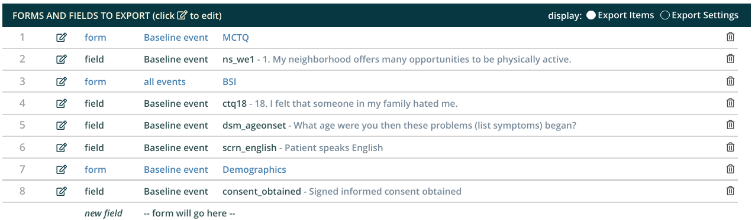Click the Demographics form link
Image resolution: width=755 pixels, height=220 pixels.
[254, 169]
